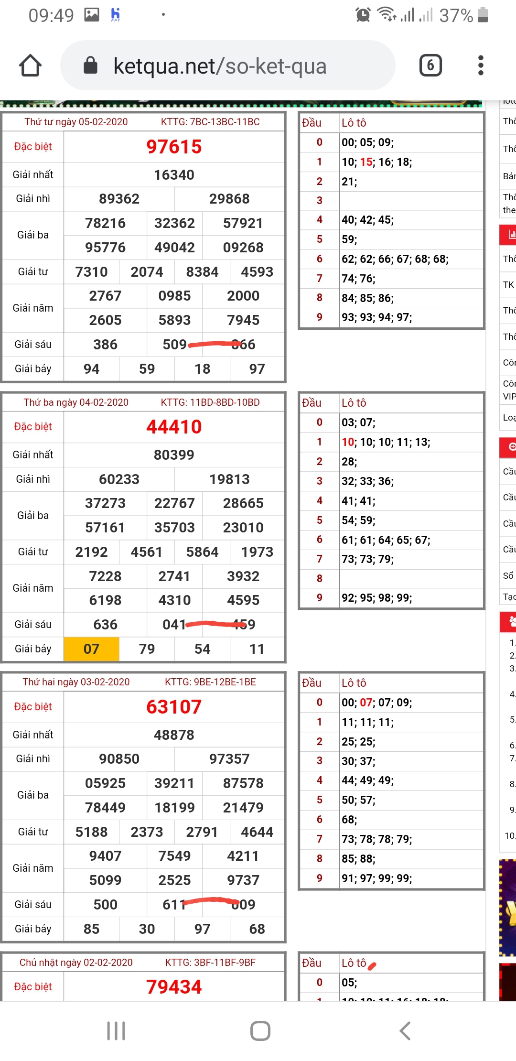Image resolution: width=516 pixels, height=1061 pixels.
Task: Tap the 'TK' link in right sidebar
Action: click(x=508, y=285)
